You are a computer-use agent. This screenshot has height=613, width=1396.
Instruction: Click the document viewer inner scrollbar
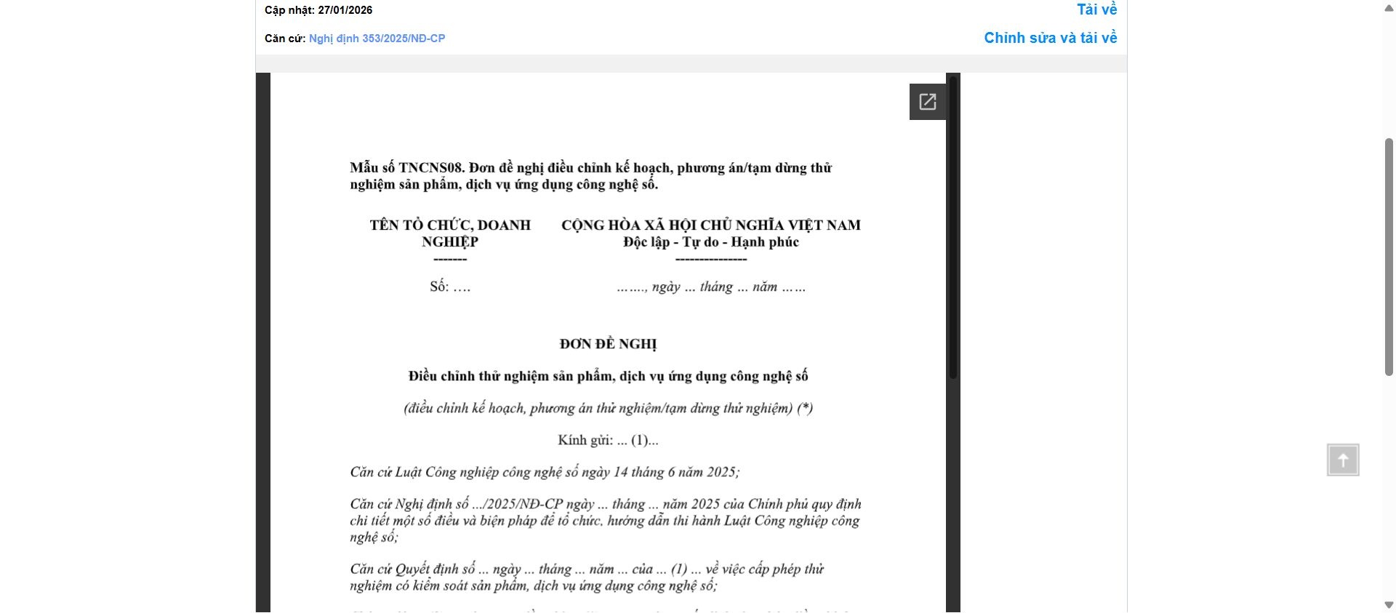coord(953,227)
